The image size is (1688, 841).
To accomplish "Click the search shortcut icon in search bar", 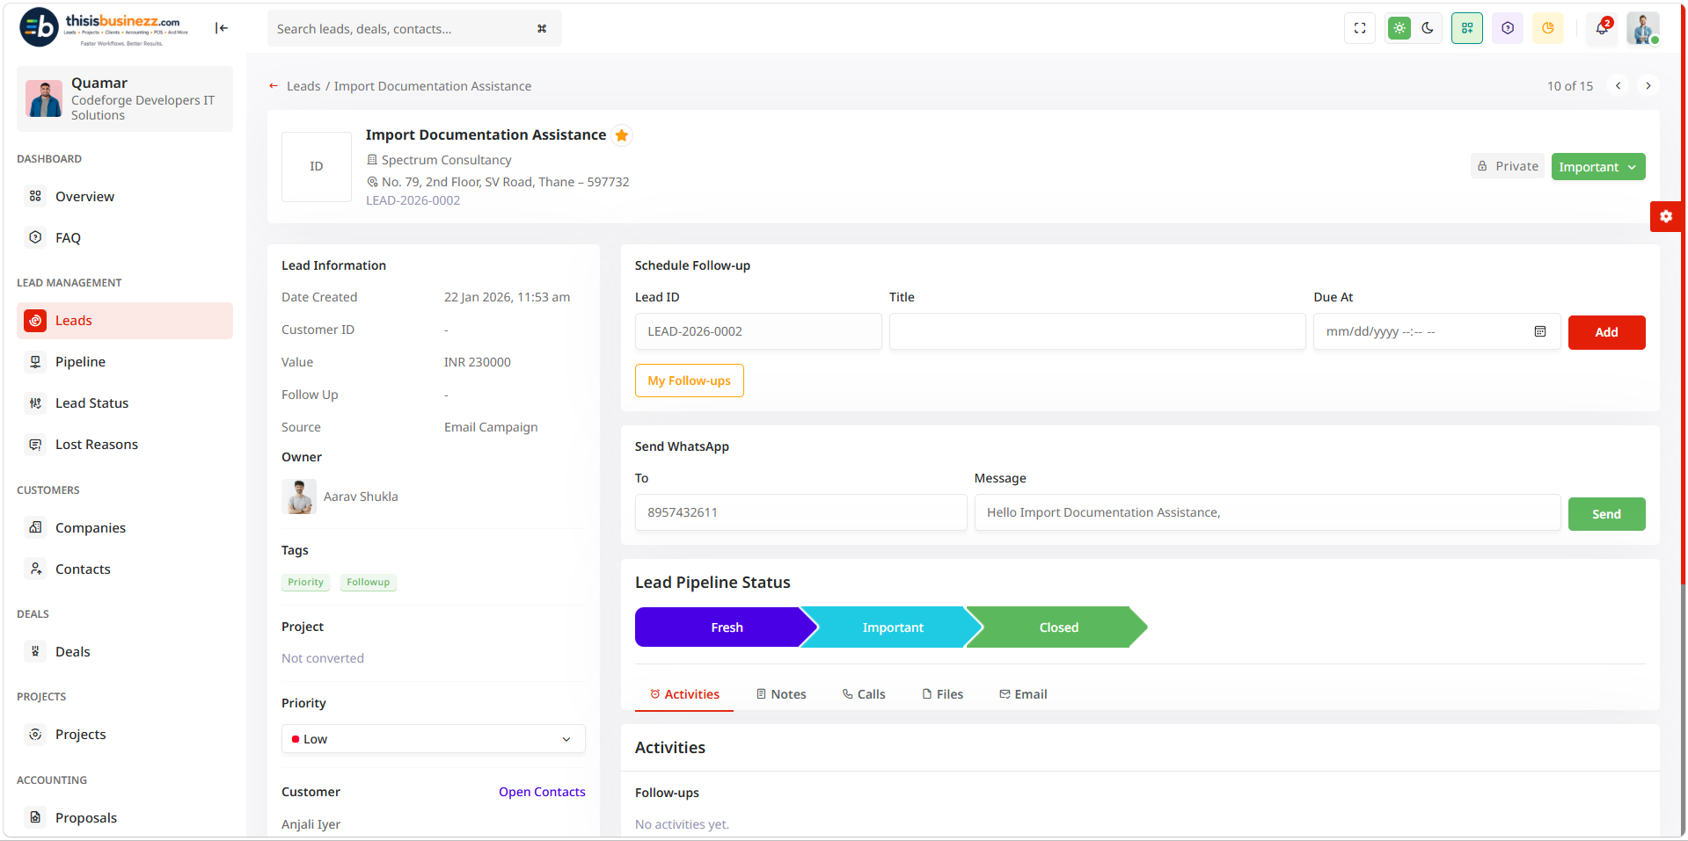I will [x=542, y=29].
